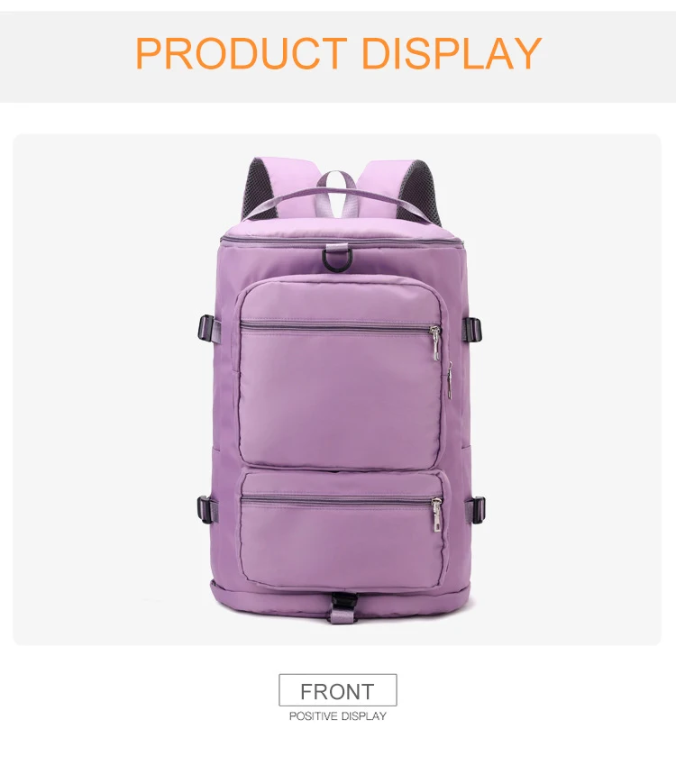Click the lower front pocket
The image size is (676, 765).
coord(344,528)
